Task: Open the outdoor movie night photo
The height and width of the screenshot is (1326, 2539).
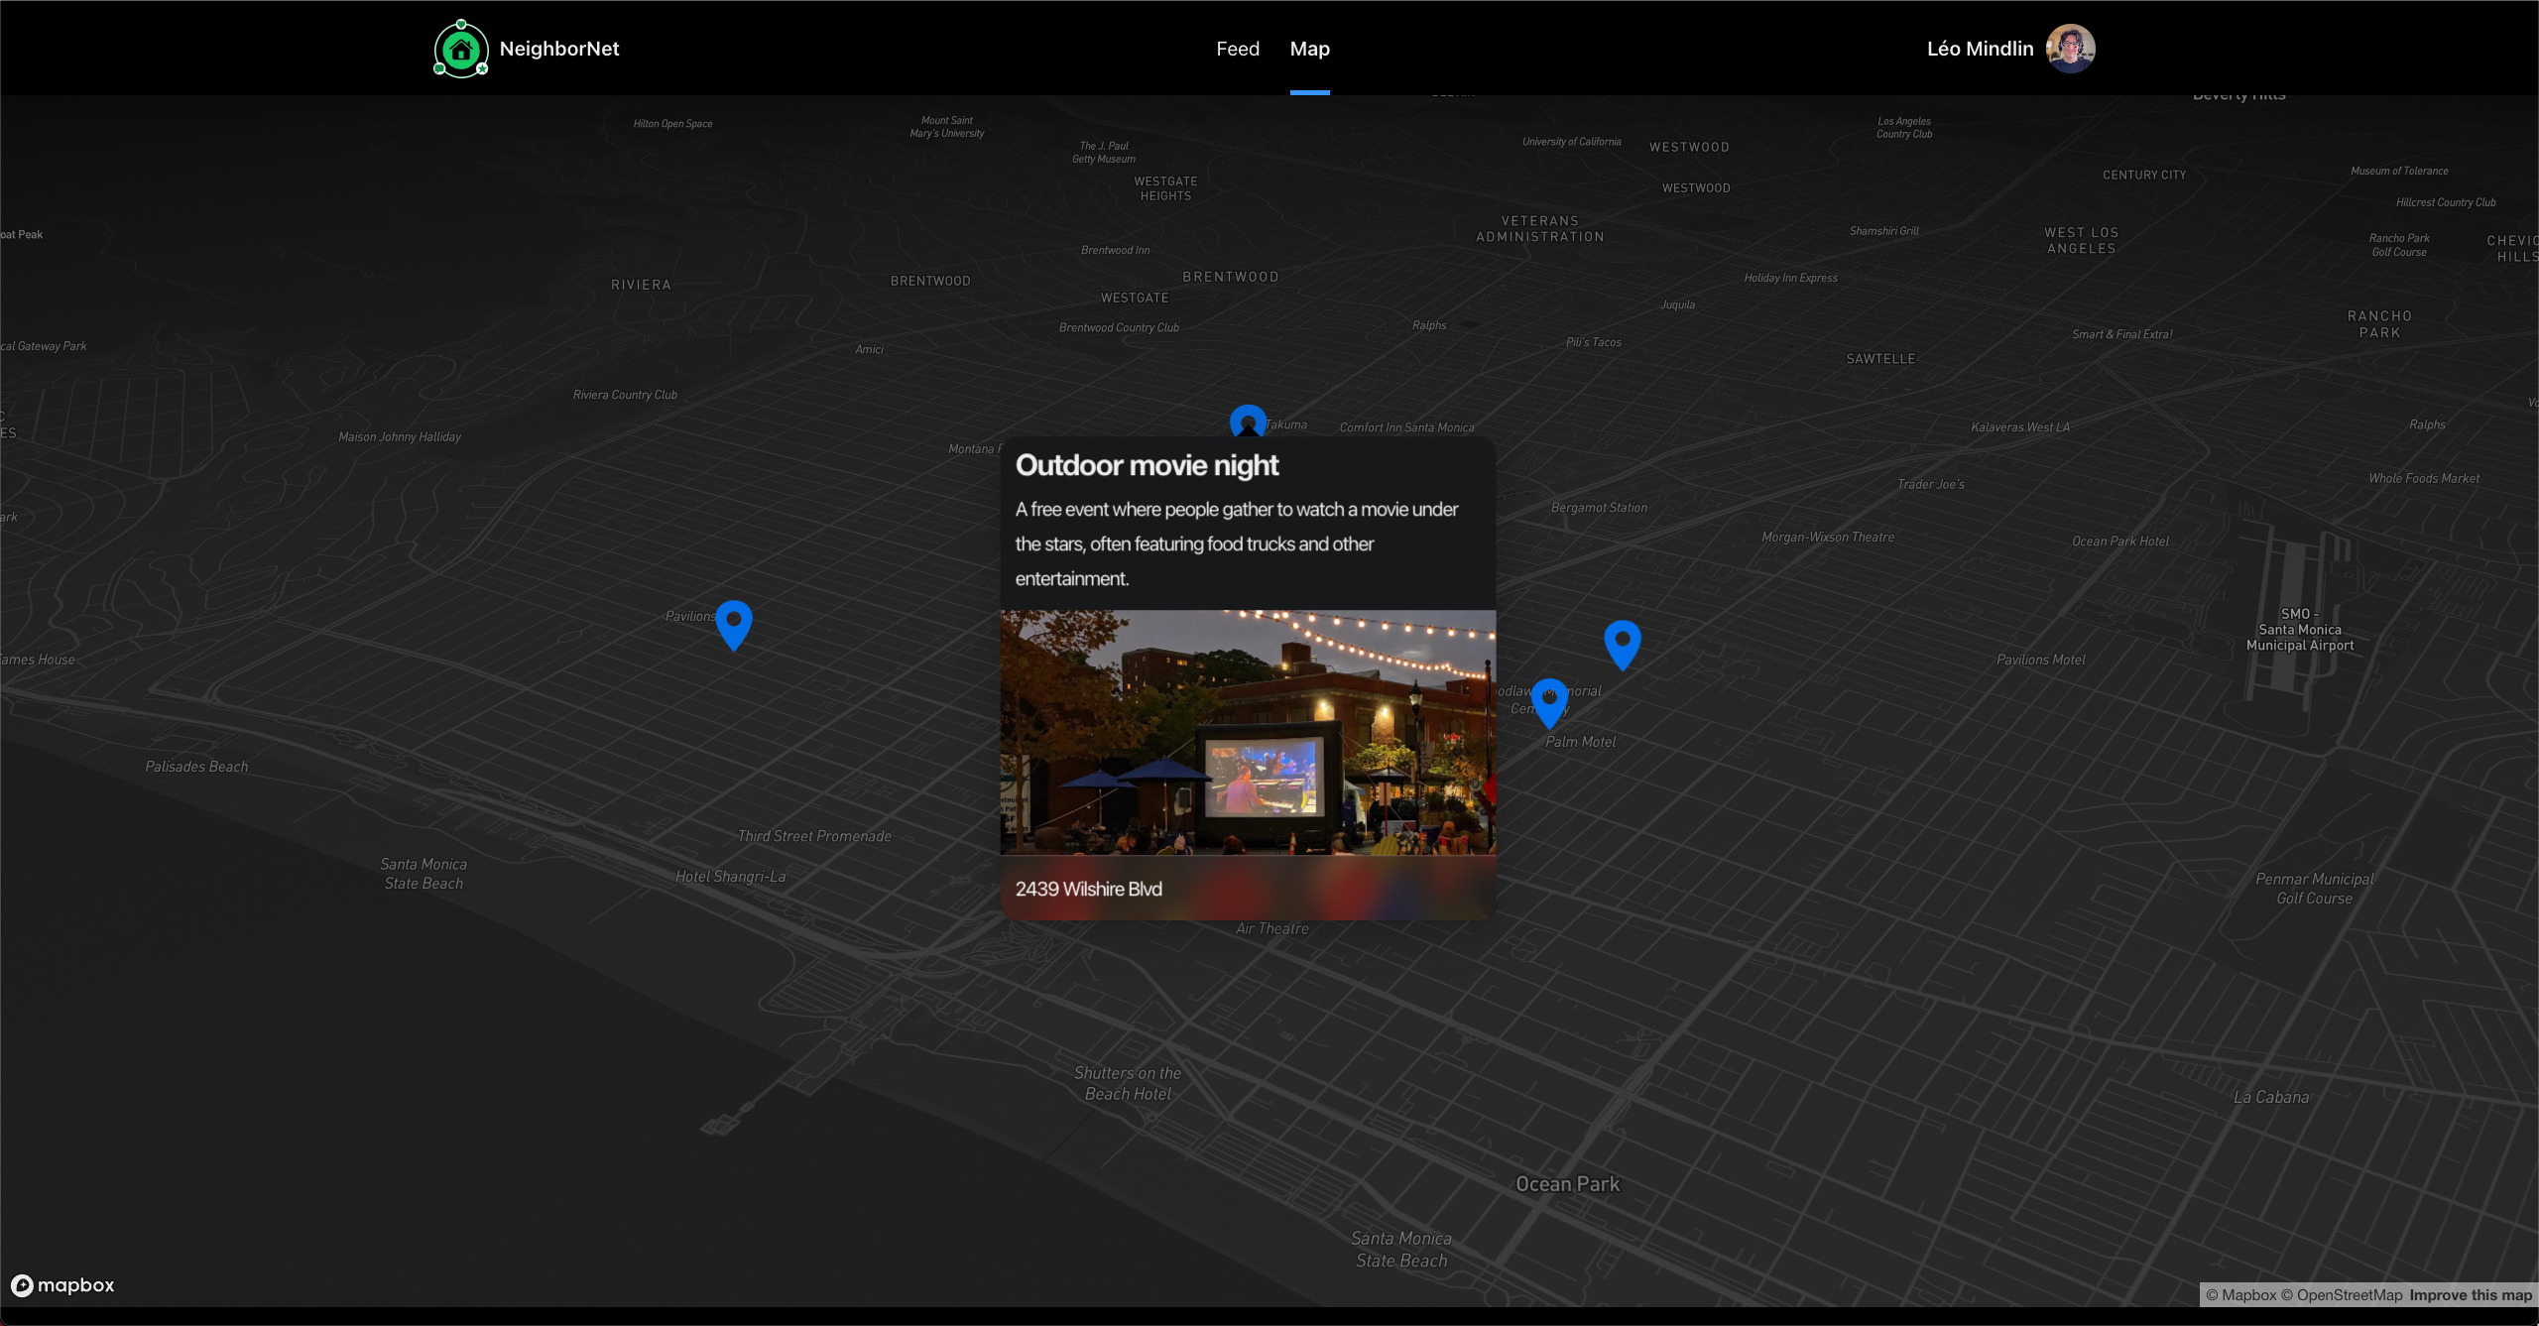Action: [1248, 732]
